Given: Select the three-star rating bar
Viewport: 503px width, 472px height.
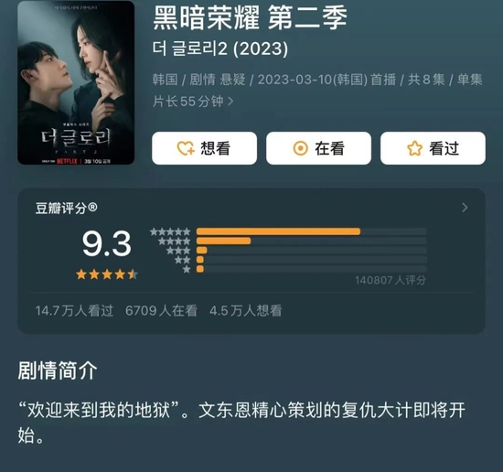Looking at the screenshot, I should pos(312,251).
